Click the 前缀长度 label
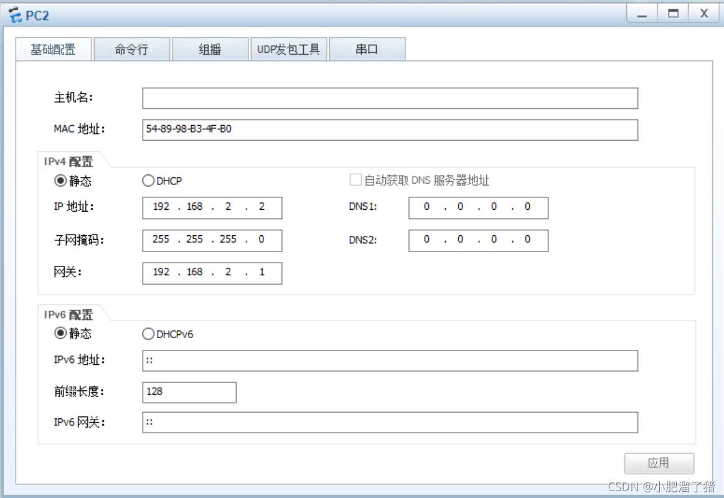Viewport: 724px width, 498px height. (x=79, y=392)
